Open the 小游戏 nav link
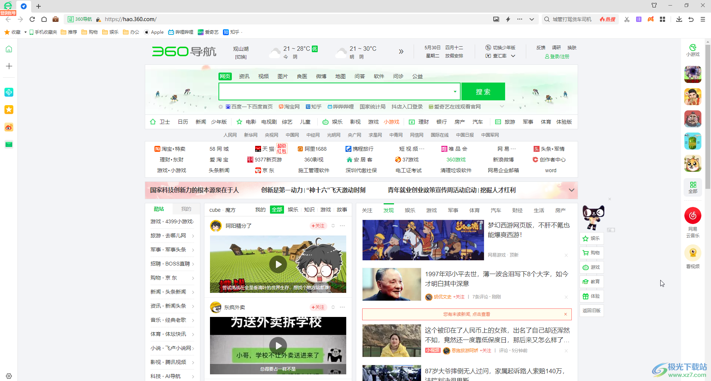Viewport: 711px width, 381px height. 391,122
